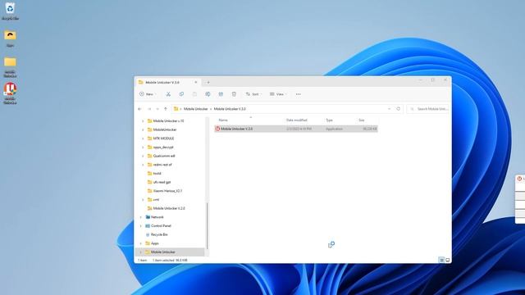Add a new Explorer tab

(208, 82)
